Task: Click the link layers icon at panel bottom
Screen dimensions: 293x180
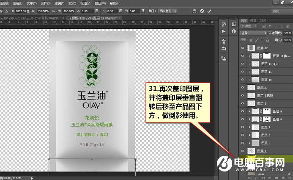Action: [249, 178]
